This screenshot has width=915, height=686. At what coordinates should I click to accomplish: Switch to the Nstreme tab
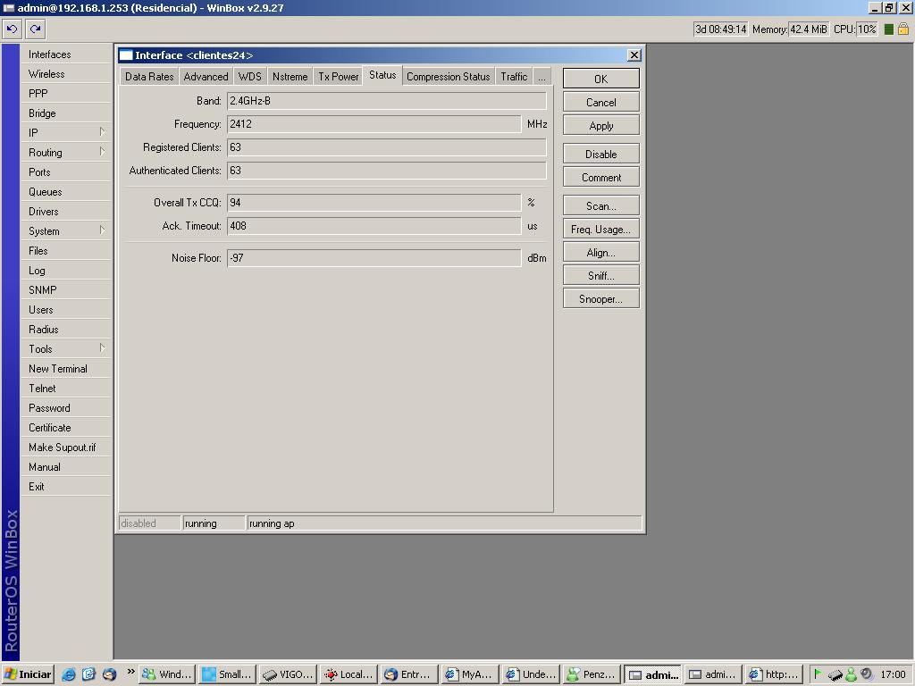tap(290, 77)
